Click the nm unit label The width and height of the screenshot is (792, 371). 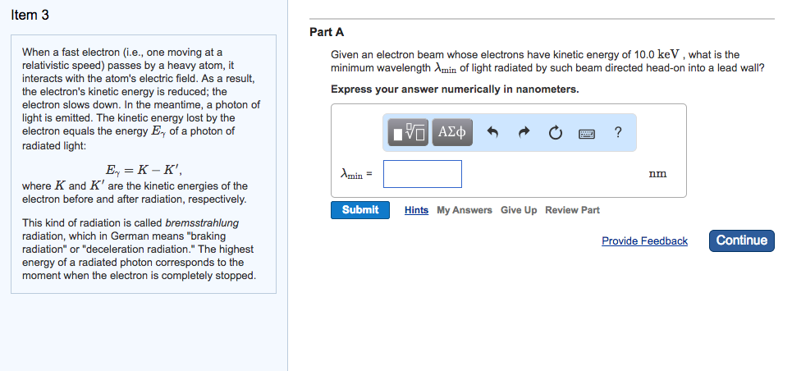click(657, 173)
